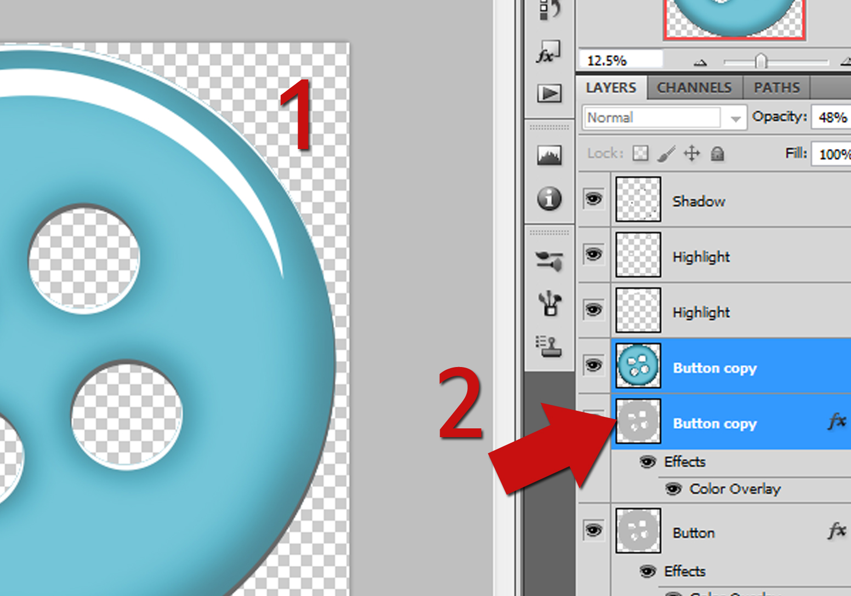Toggle Color Overlay effect visibility
Viewport: 851px width, 596px height.
point(673,488)
